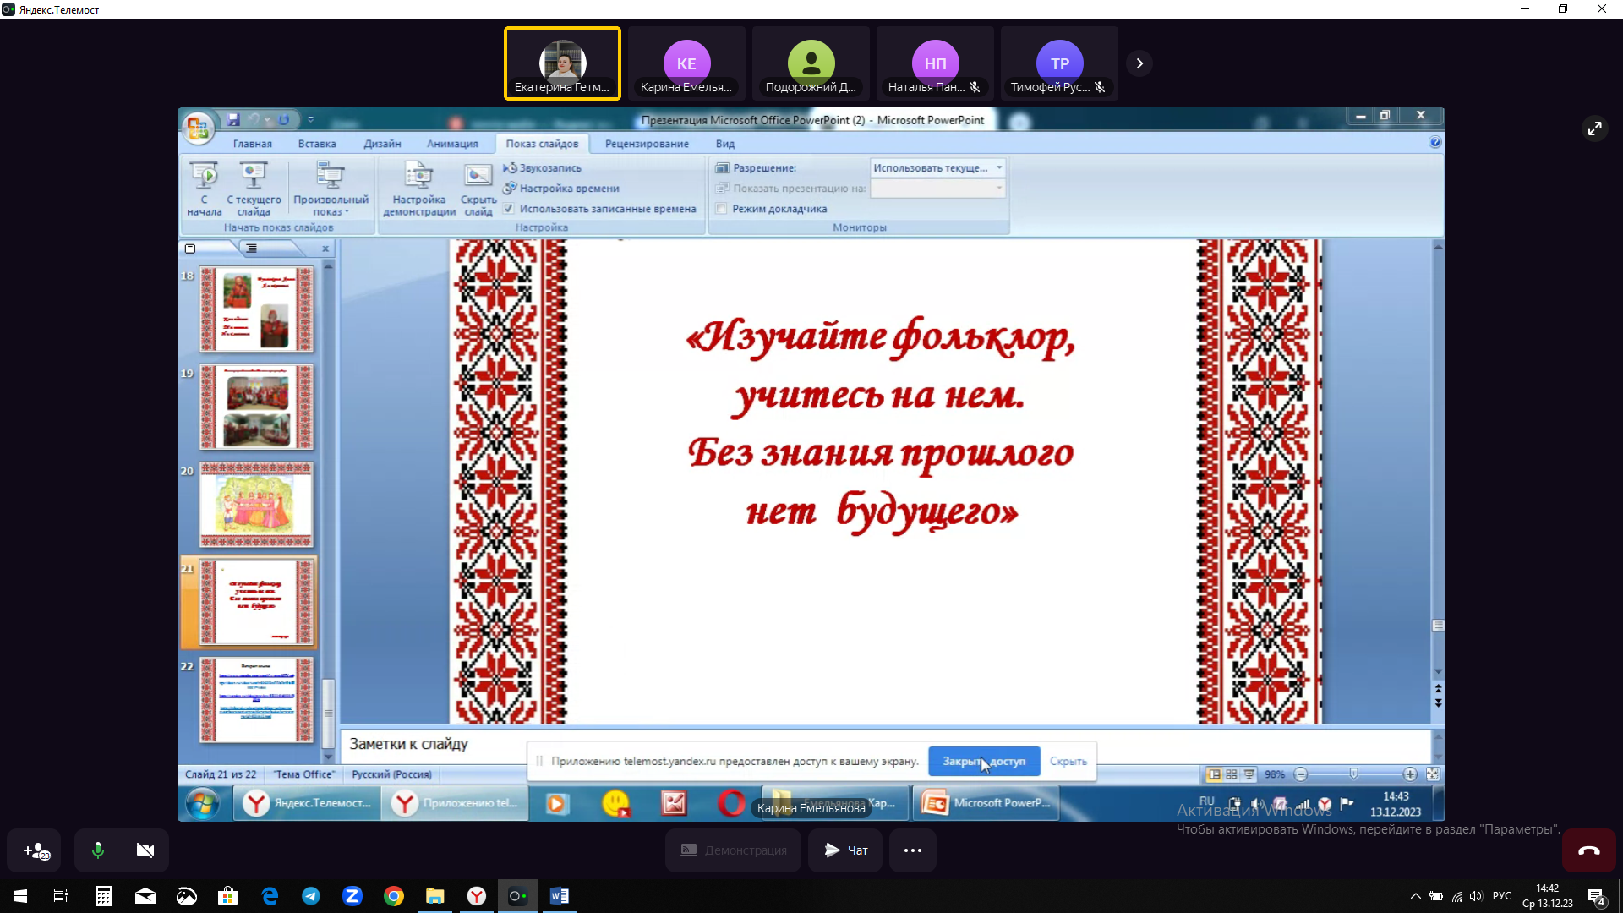Image resolution: width=1623 pixels, height=913 pixels.
Task: Select the Екатерина Гетм participant tile
Action: [x=562, y=63]
